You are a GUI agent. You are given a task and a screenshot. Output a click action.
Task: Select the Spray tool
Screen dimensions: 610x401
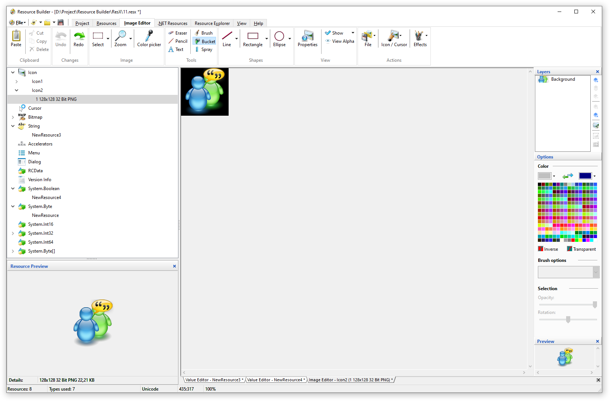point(203,49)
